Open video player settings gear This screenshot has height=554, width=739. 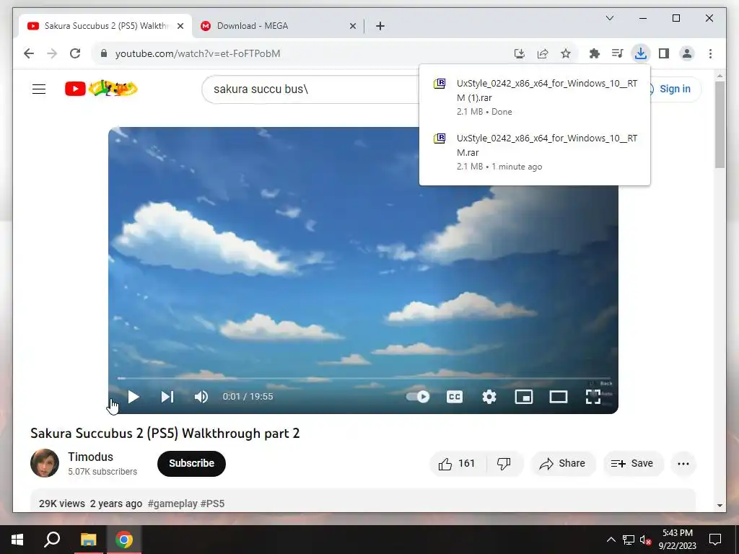tap(489, 397)
